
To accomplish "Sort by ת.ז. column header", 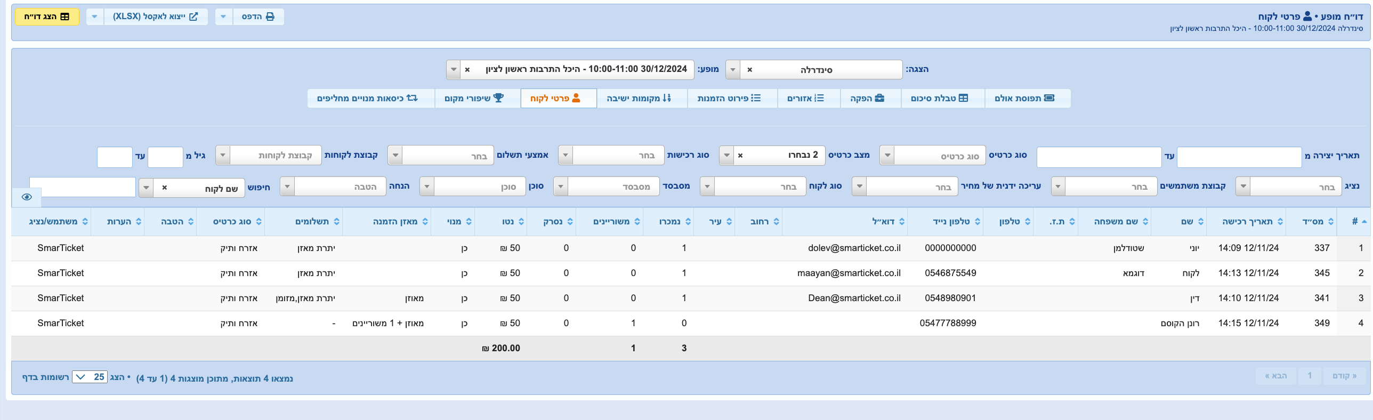I will click(1055, 222).
